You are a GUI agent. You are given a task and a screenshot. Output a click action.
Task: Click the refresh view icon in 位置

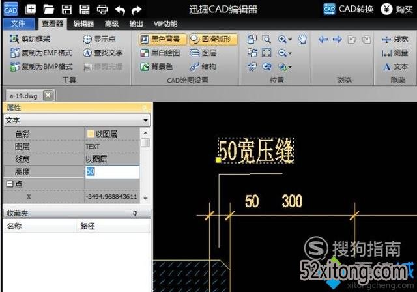pyautogui.click(x=266, y=66)
